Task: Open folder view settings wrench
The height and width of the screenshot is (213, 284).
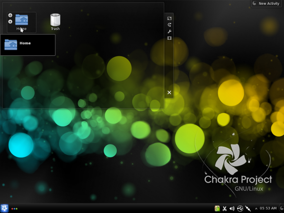Action: (x=169, y=32)
